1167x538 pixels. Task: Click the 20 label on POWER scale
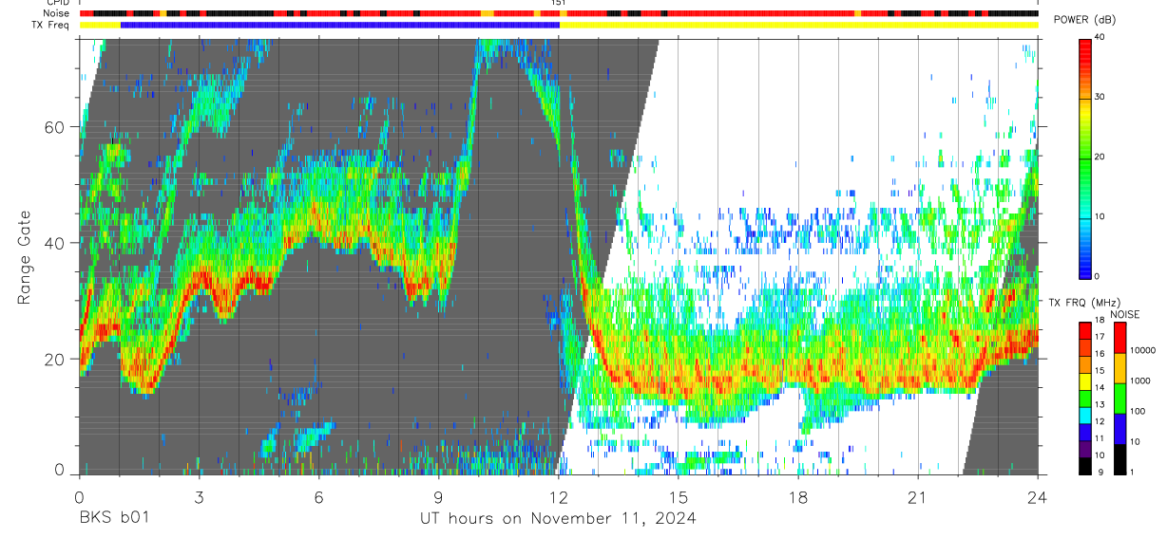tap(1100, 157)
